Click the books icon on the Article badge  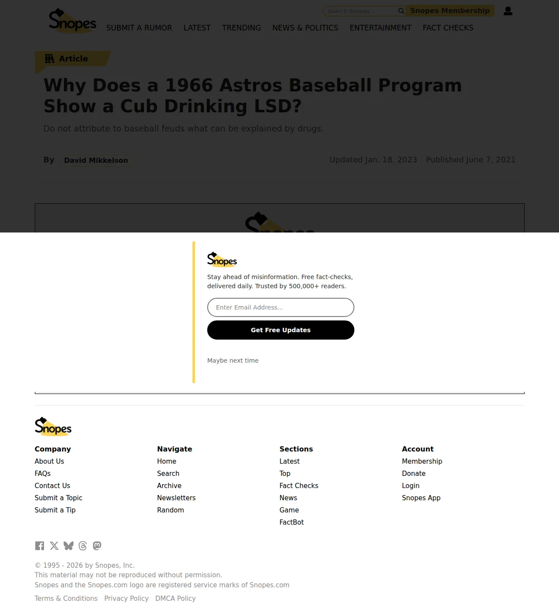pyautogui.click(x=50, y=58)
